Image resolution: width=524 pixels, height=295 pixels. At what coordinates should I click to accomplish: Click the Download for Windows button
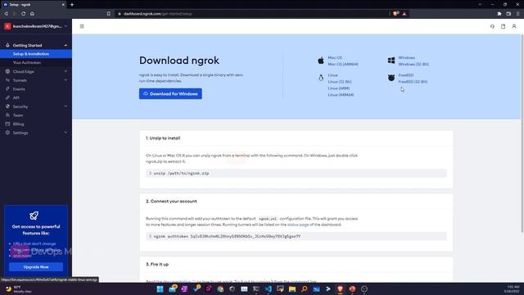pyautogui.click(x=170, y=93)
